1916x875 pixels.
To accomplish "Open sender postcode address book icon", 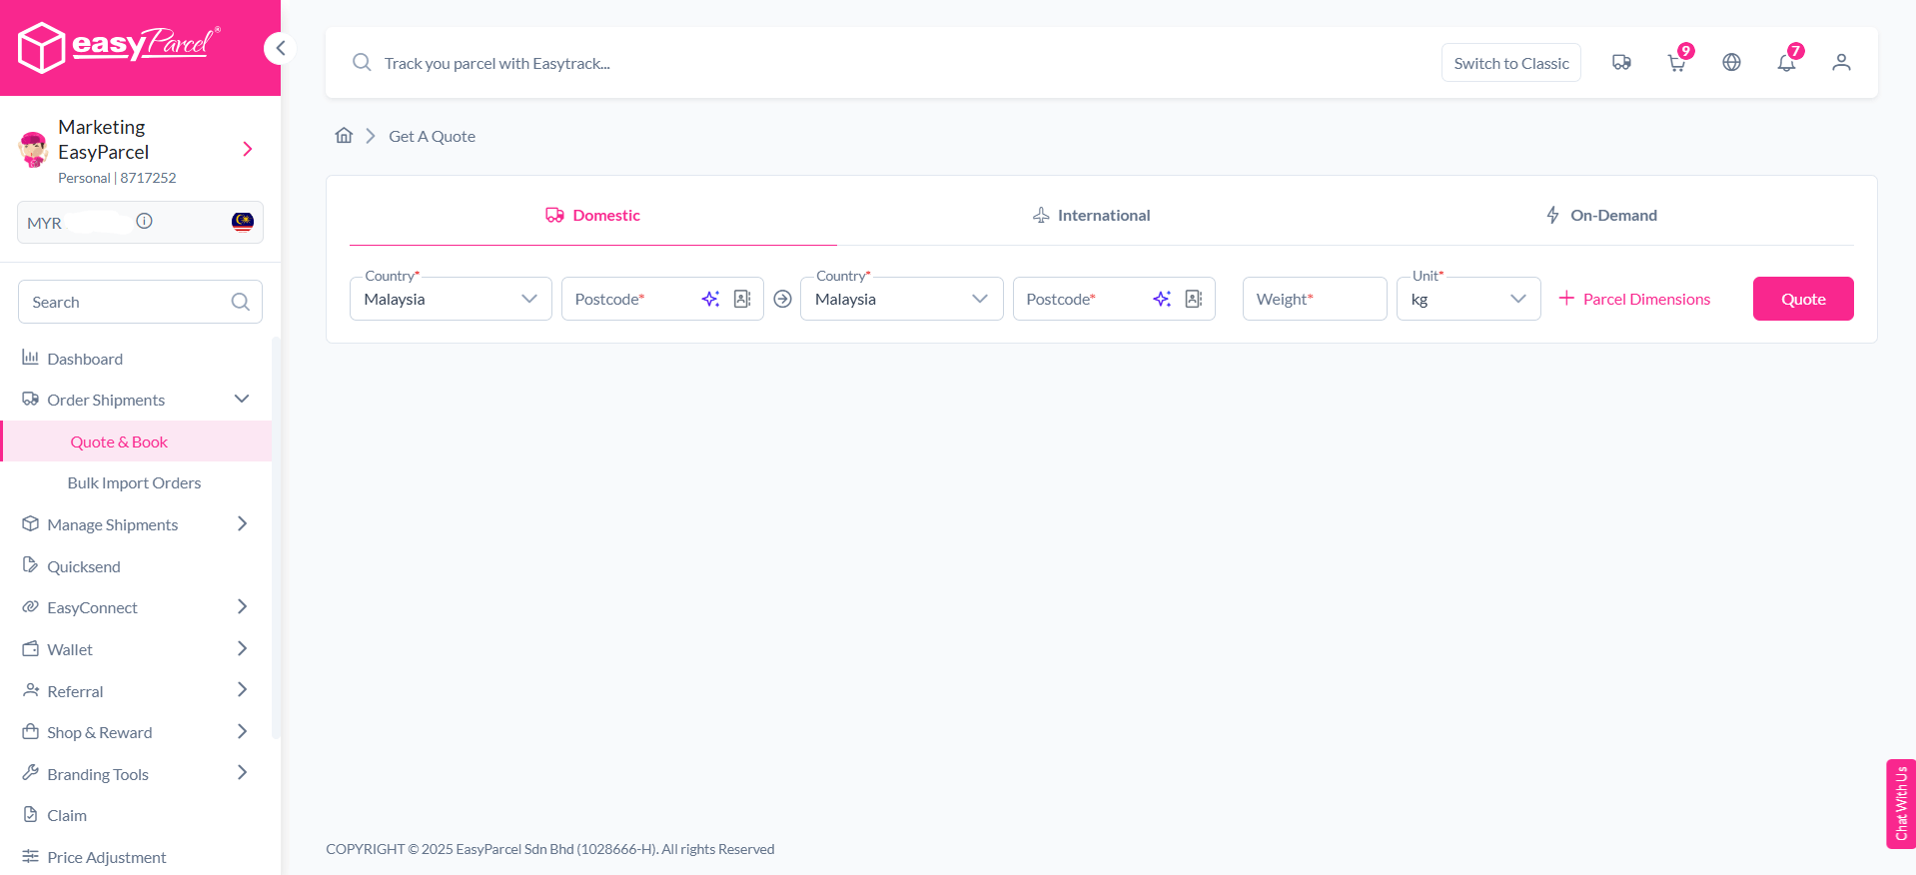I will [742, 299].
